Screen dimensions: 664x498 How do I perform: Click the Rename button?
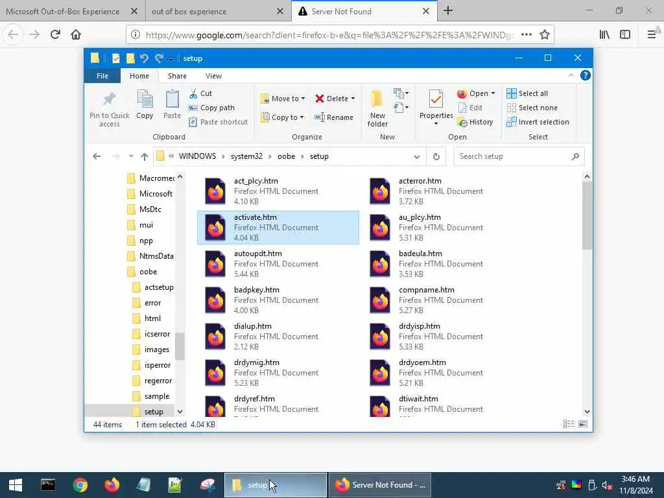pos(334,117)
